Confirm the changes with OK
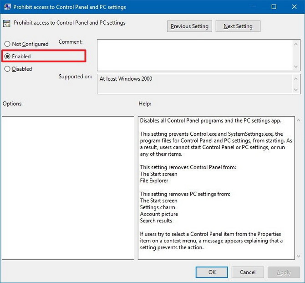Viewport: 305px width, 283px height. click(212, 272)
